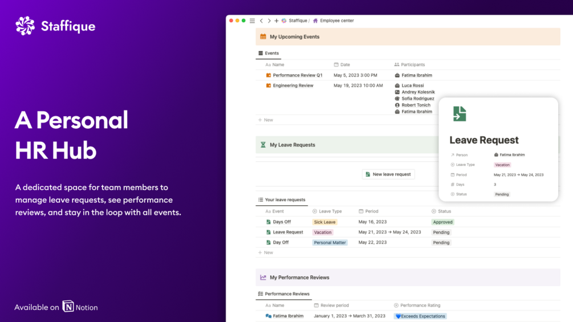Open Employee center breadcrumb

click(x=336, y=21)
